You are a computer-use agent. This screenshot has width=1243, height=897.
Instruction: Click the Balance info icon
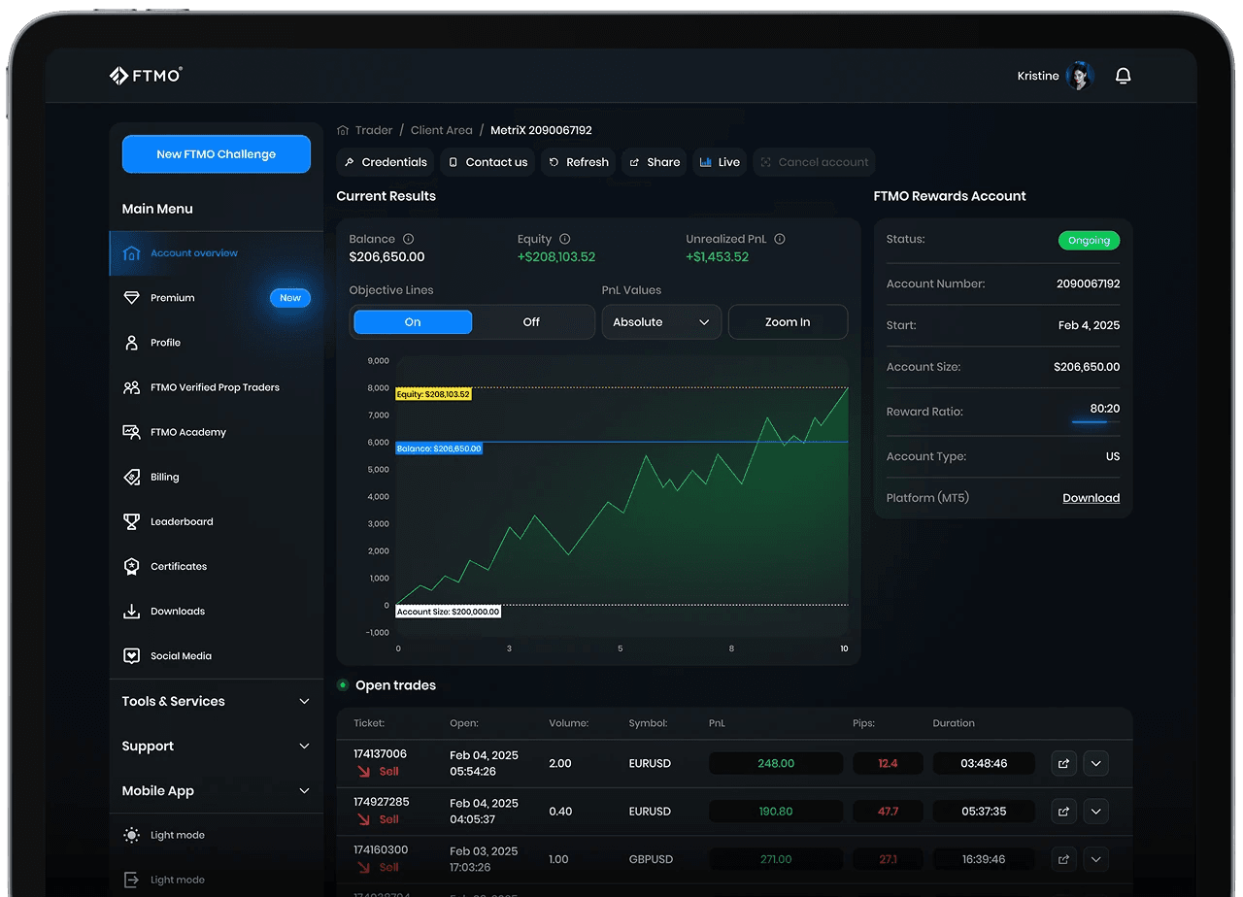[x=408, y=239]
